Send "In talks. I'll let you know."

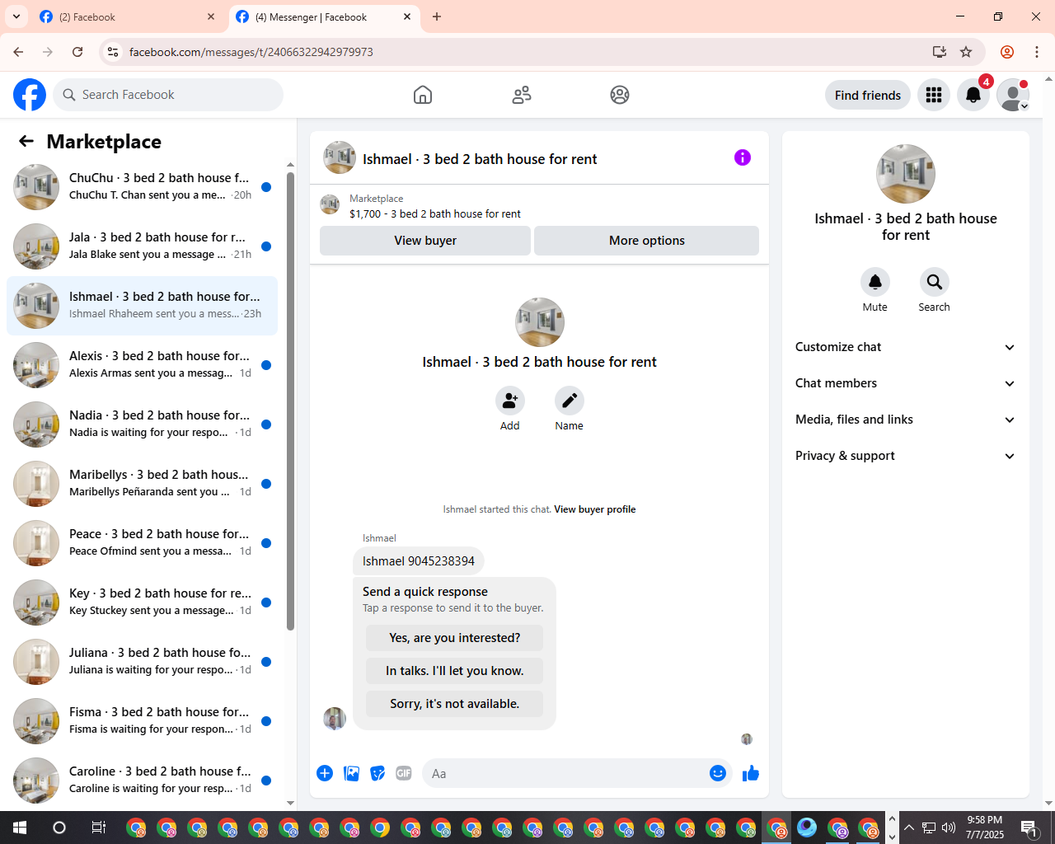coord(455,671)
